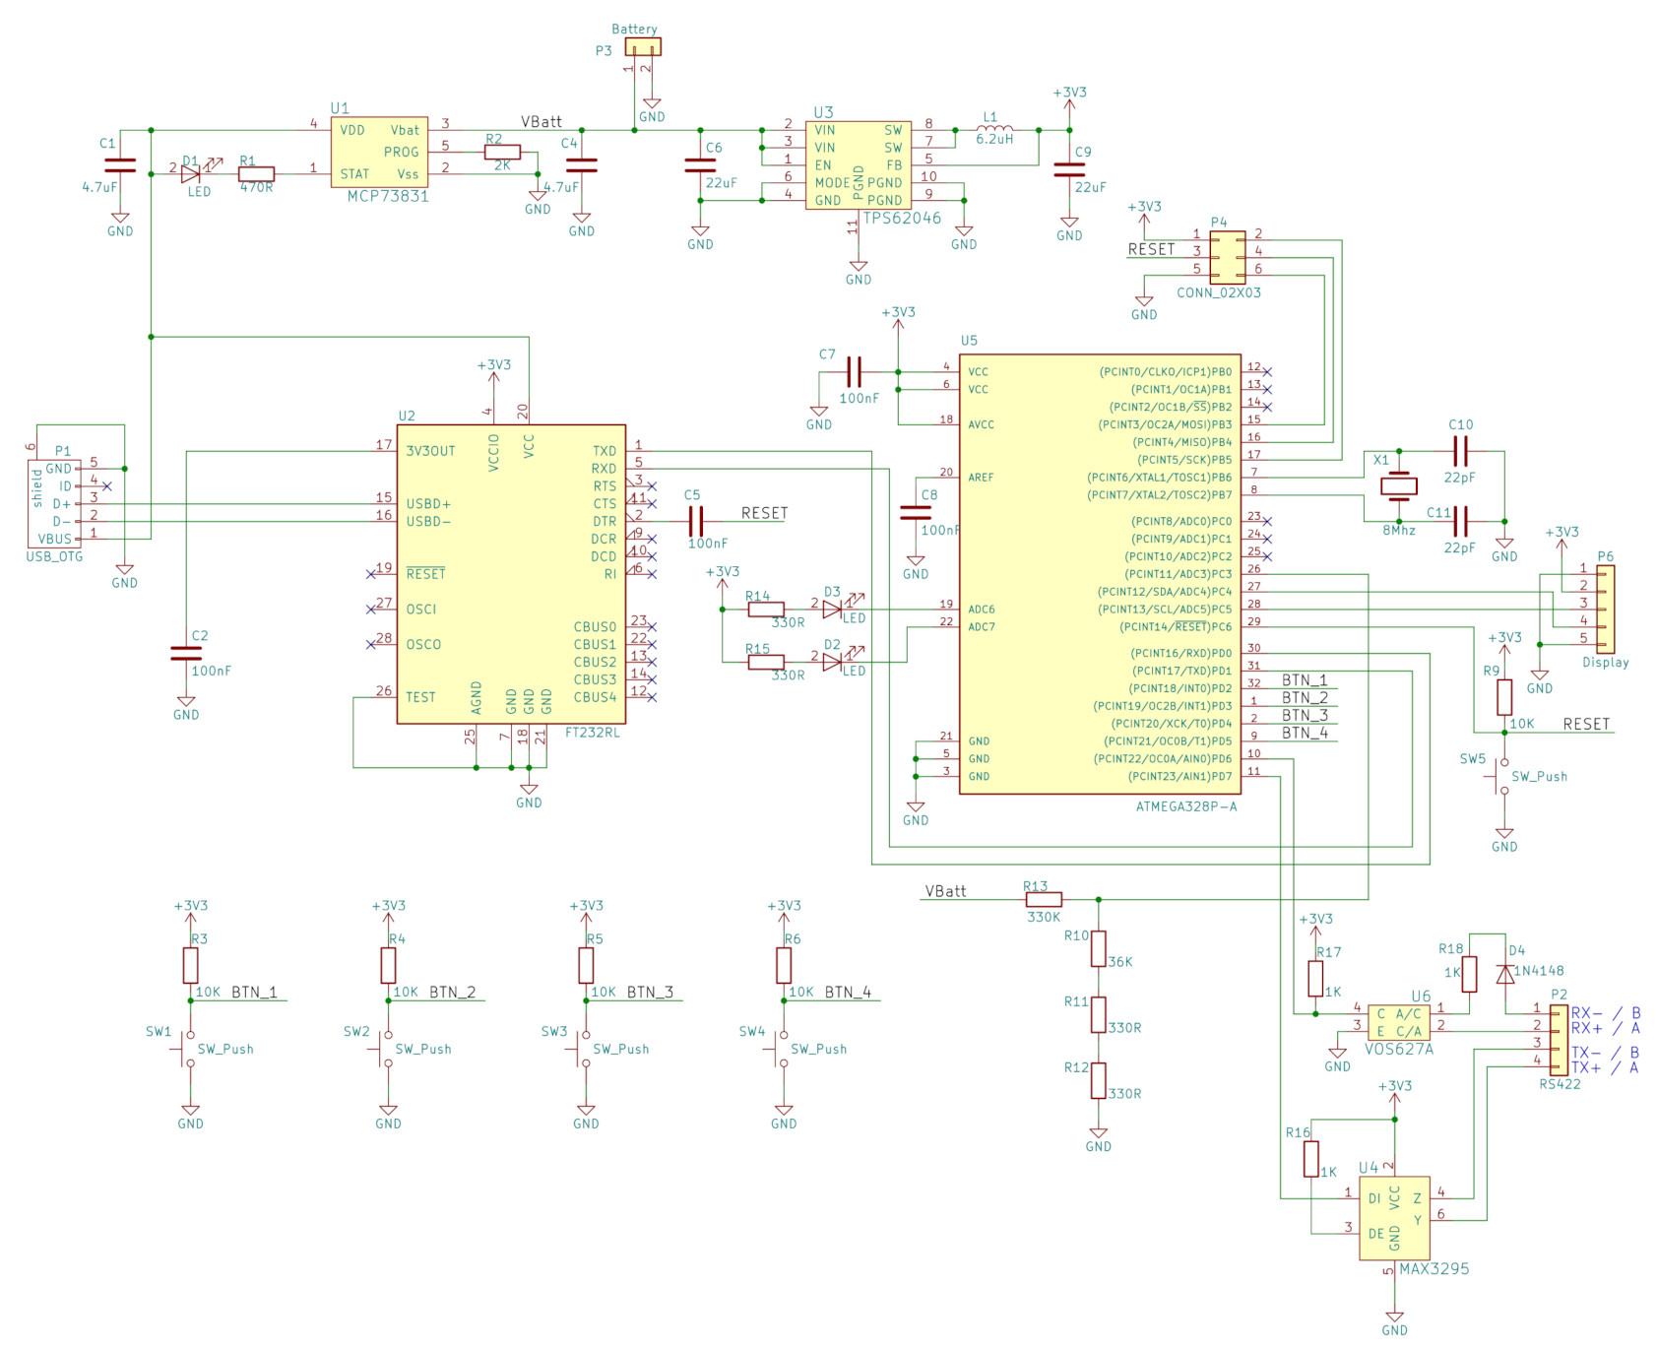The height and width of the screenshot is (1350, 1657).
Task: Select the TPS62046 regulator U3 symbol
Action: [859, 164]
